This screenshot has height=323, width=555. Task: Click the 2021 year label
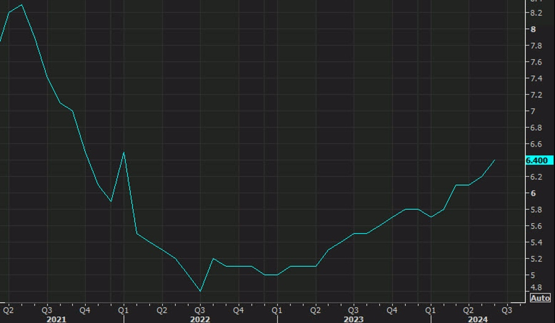click(x=56, y=319)
